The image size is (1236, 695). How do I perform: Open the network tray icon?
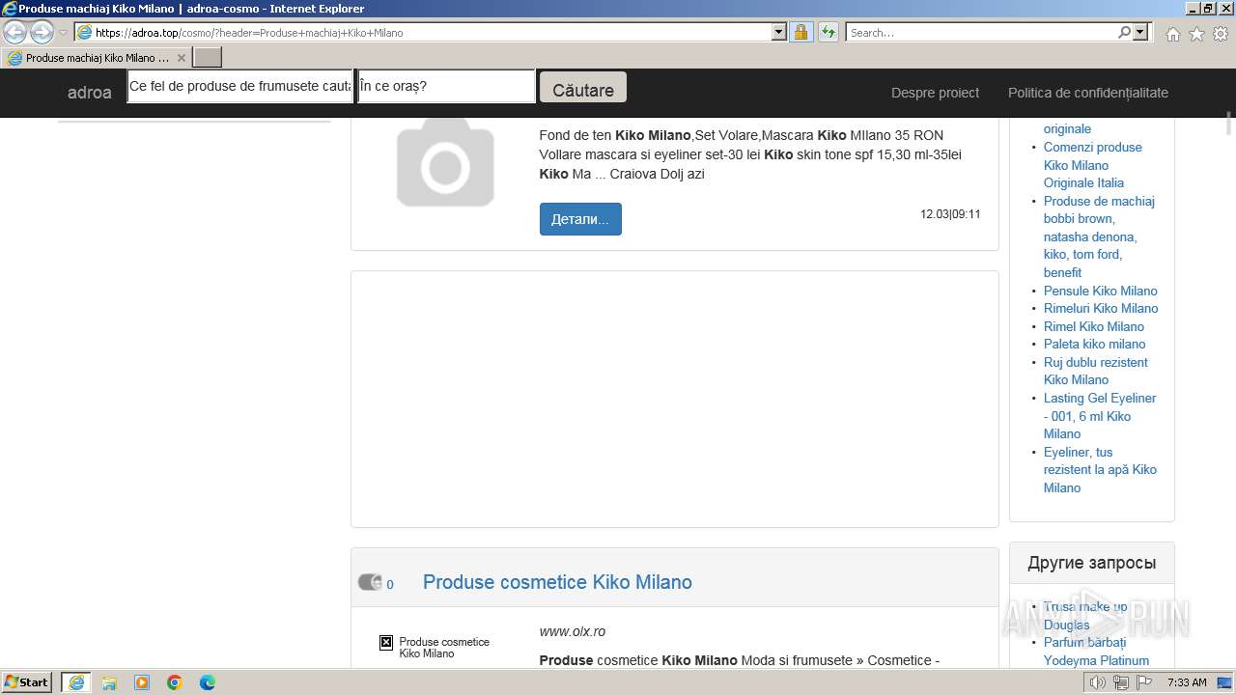coord(1121,682)
